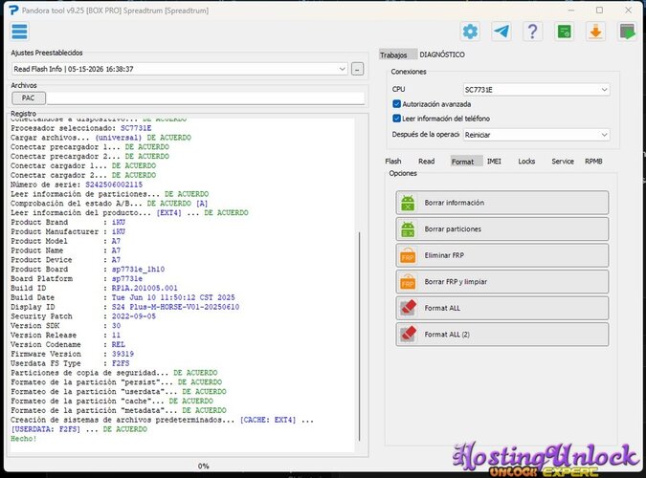This screenshot has width=646, height=478.
Task: Click the green save log icon
Action: [x=564, y=32]
